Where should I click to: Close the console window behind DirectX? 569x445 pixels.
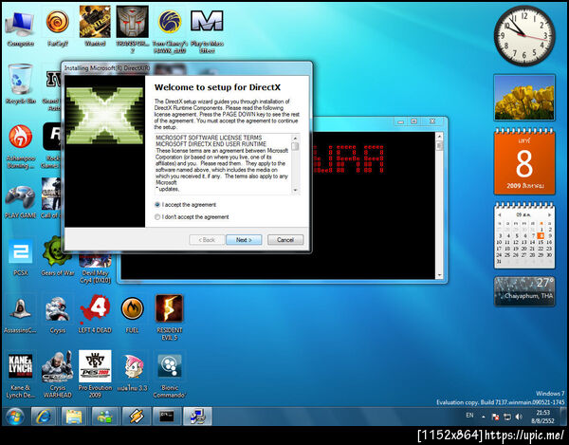point(432,121)
